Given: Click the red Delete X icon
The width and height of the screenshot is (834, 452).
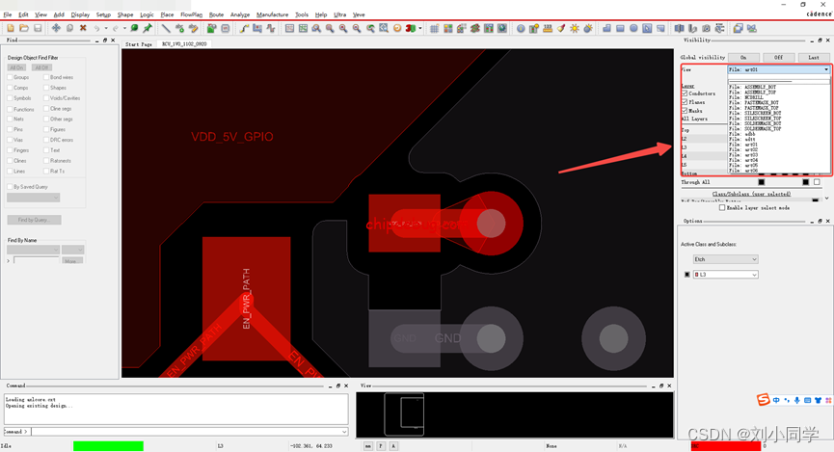Looking at the screenshot, I should click(83, 28).
